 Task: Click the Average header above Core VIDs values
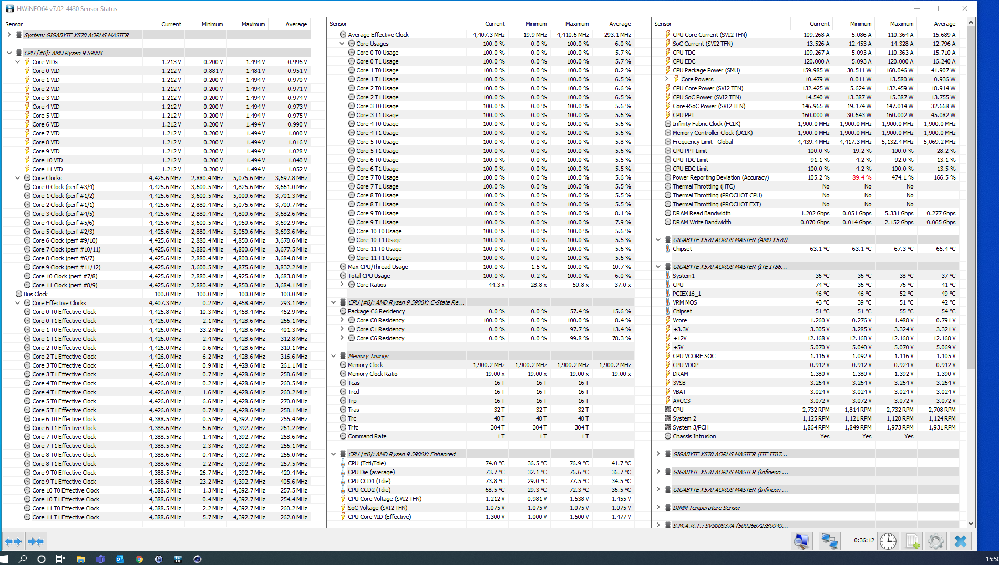coord(290,24)
